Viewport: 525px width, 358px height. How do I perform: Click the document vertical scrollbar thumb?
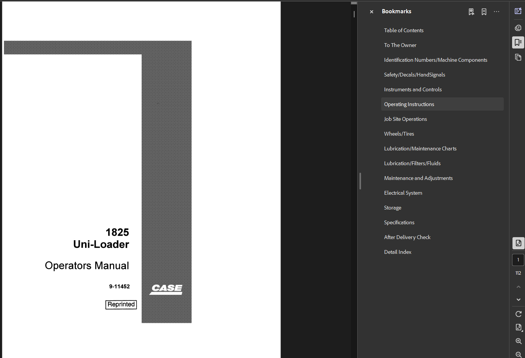click(354, 3)
